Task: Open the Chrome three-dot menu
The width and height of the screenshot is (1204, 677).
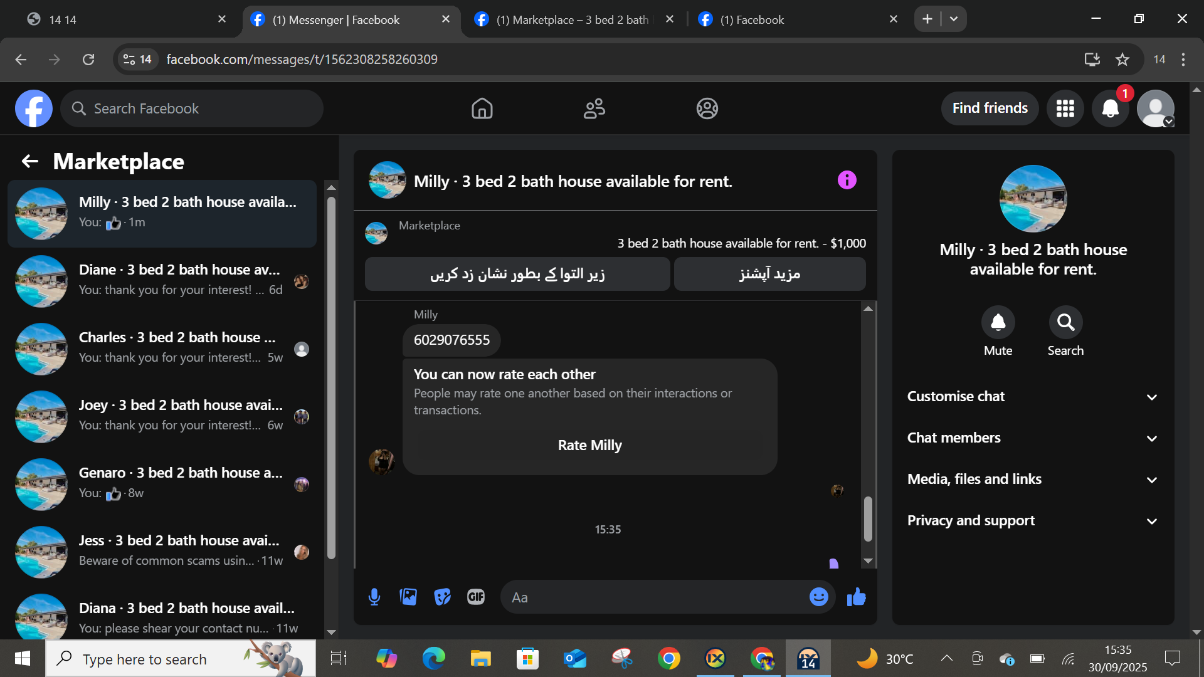Action: 1183,60
